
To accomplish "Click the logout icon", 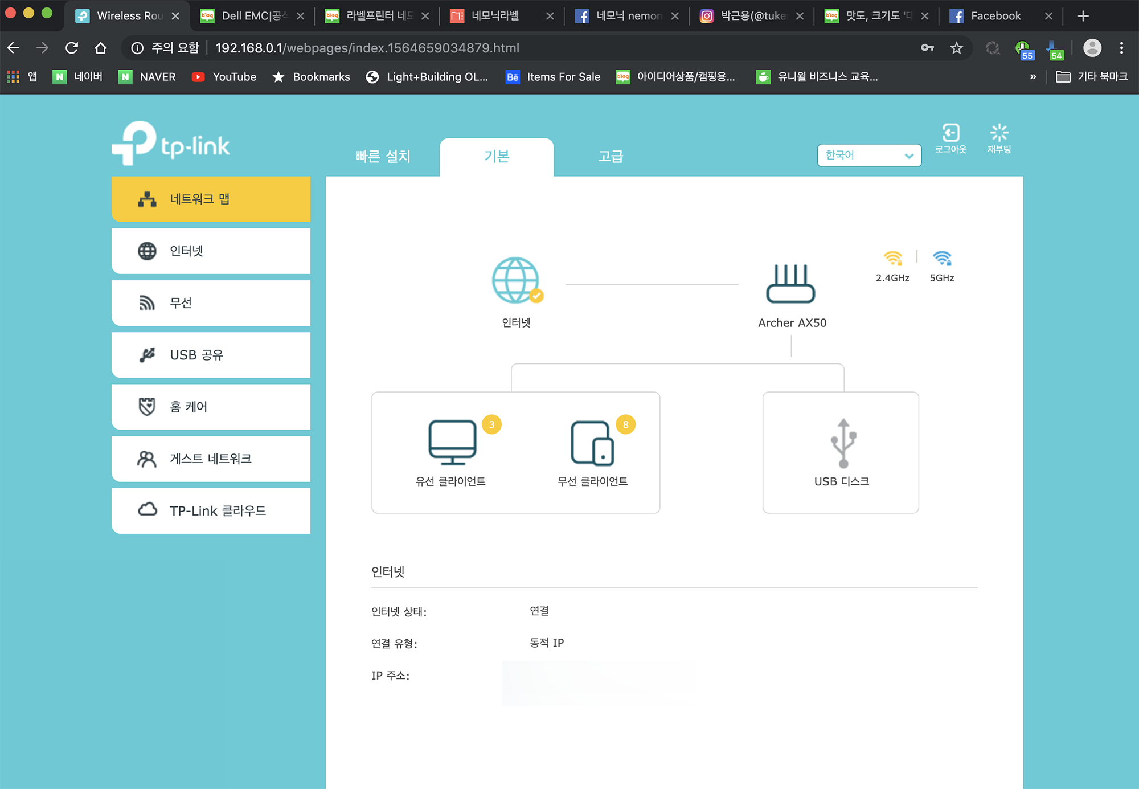I will pyautogui.click(x=950, y=133).
